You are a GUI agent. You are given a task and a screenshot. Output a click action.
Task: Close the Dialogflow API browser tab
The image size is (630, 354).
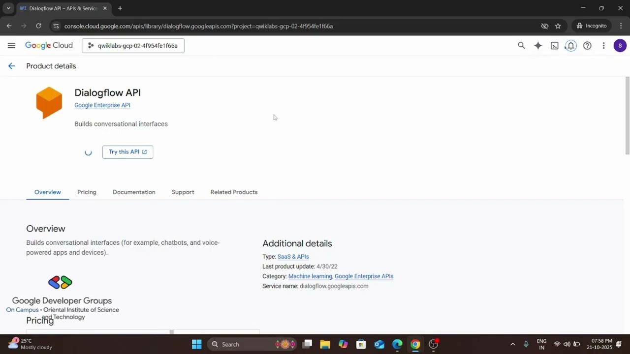[x=105, y=8]
